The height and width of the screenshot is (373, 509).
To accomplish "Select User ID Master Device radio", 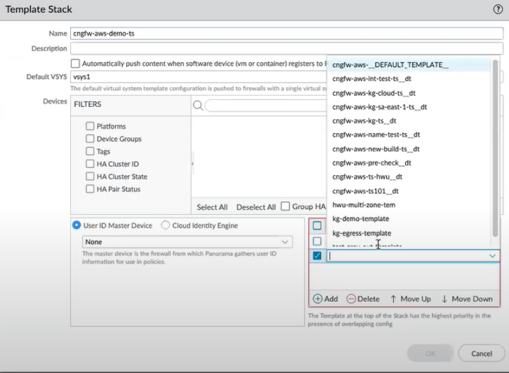I will click(x=77, y=225).
